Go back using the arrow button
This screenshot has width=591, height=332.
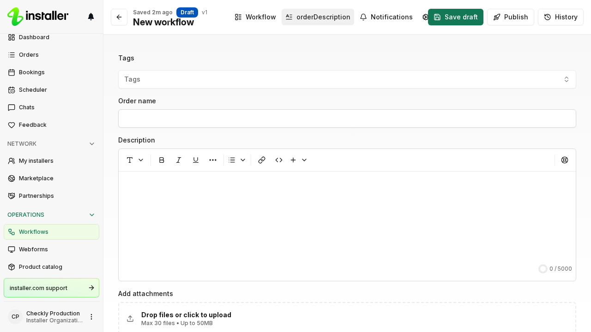119,17
